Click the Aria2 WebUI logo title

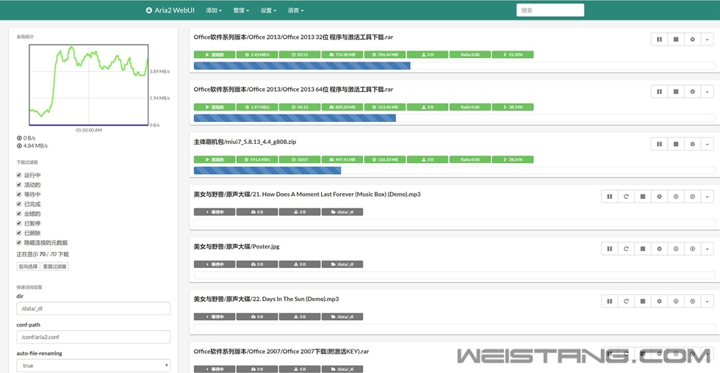170,10
